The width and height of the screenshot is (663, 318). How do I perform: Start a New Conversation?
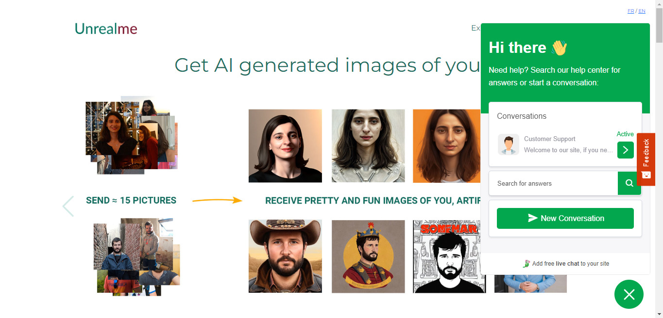(565, 218)
